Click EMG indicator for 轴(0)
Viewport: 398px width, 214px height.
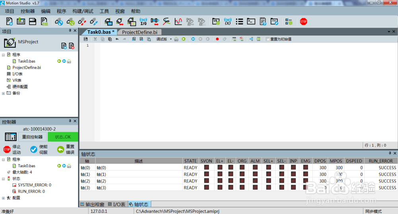point(306,168)
